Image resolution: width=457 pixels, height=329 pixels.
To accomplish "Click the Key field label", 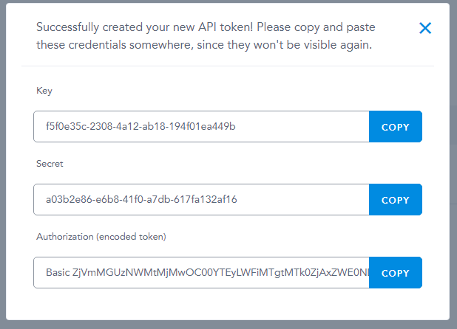I will coord(44,91).
